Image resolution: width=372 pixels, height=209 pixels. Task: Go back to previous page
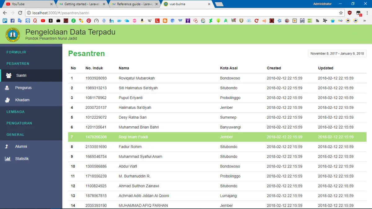point(5,13)
